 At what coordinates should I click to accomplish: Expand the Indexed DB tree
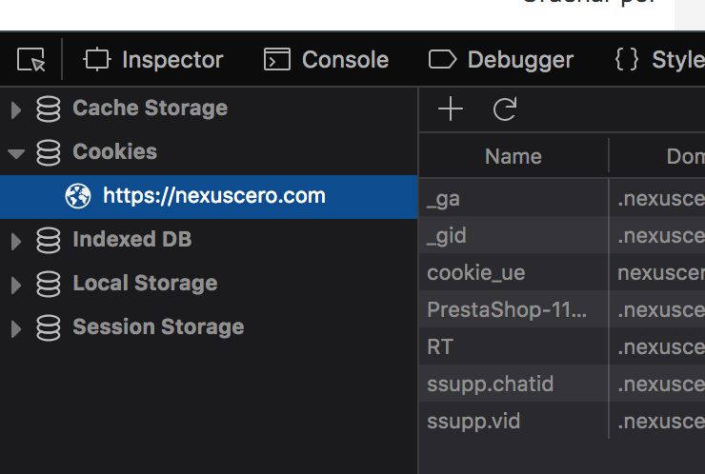click(x=16, y=241)
